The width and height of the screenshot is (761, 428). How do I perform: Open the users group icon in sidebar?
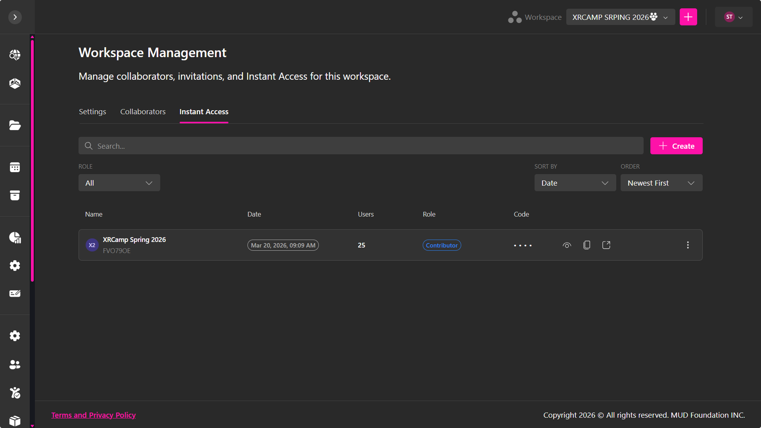tap(15, 365)
